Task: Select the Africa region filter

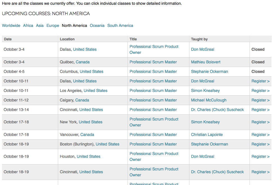Action: (x=28, y=26)
